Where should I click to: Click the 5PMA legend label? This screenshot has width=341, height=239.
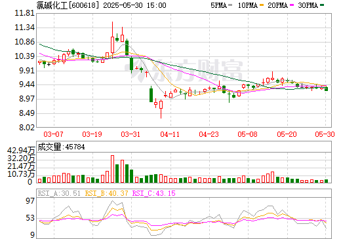219,5
